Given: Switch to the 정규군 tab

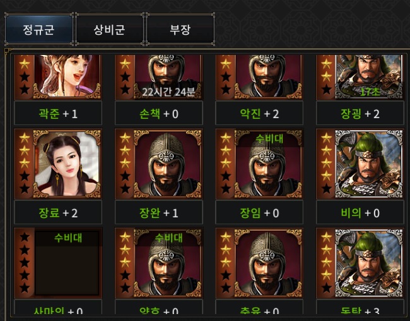Looking at the screenshot, I should pyautogui.click(x=38, y=30).
